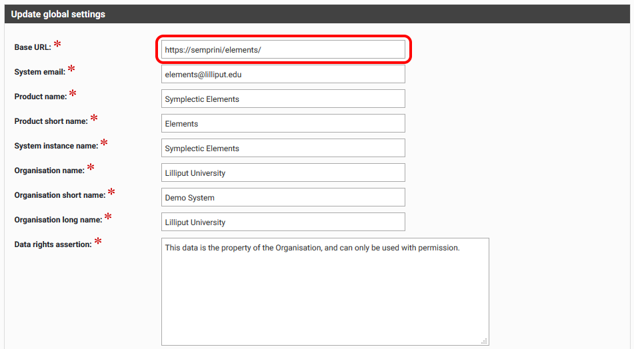Viewport: 634px width, 349px height.
Task: Select the Organisation long name input
Action: click(x=283, y=222)
